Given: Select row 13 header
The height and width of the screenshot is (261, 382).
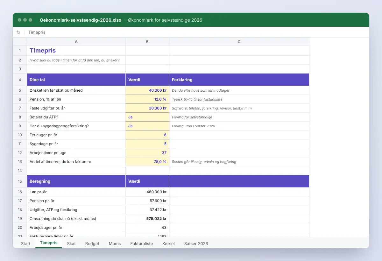Looking at the screenshot, I should pyautogui.click(x=20, y=162).
